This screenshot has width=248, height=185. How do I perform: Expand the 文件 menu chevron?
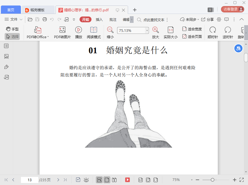tap(21, 20)
